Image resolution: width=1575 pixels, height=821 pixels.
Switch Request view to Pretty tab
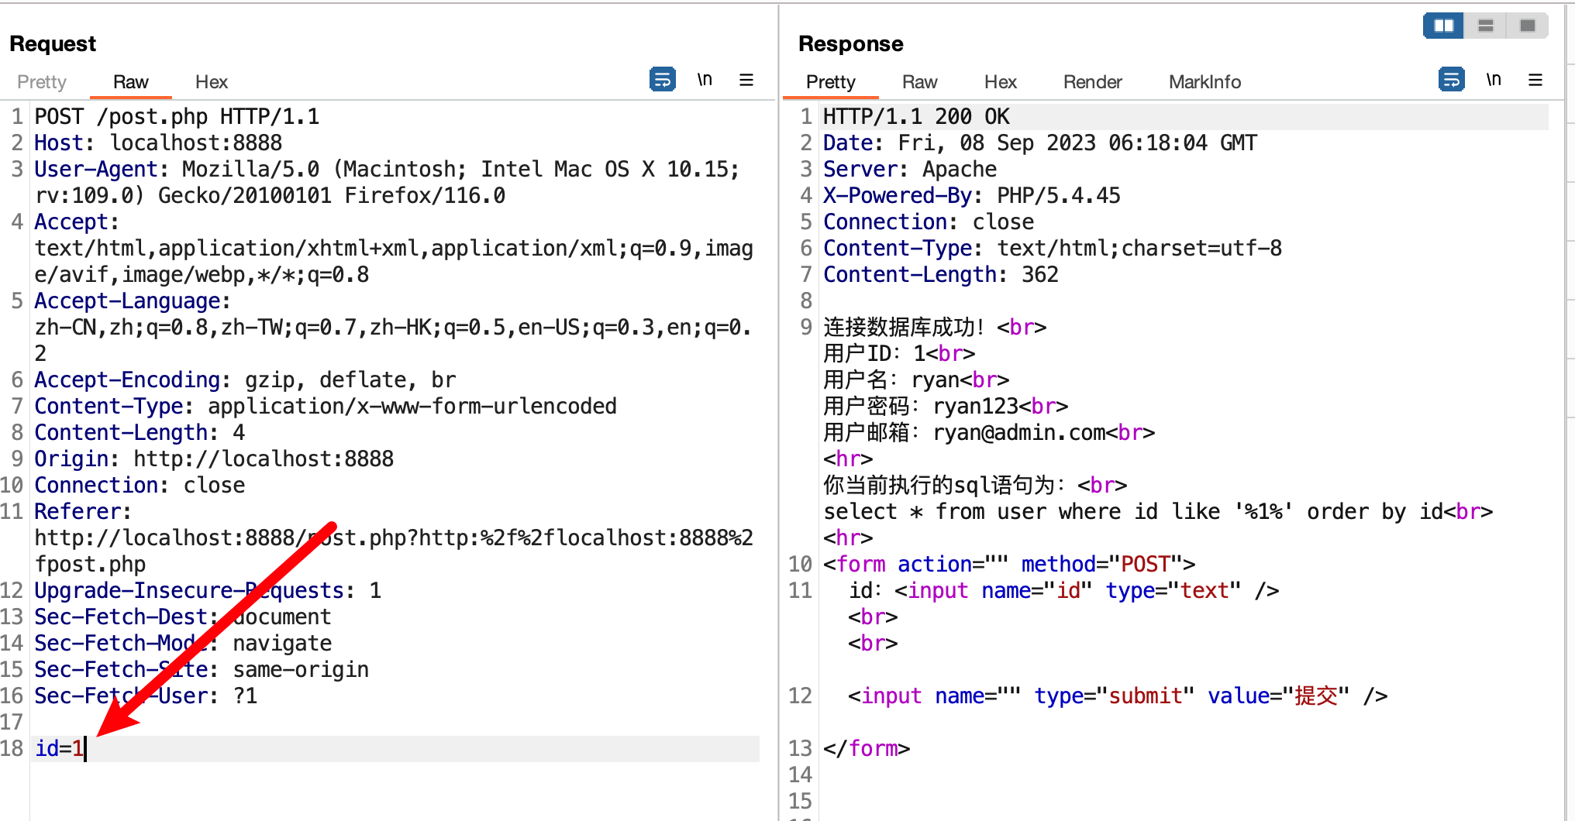[x=42, y=82]
